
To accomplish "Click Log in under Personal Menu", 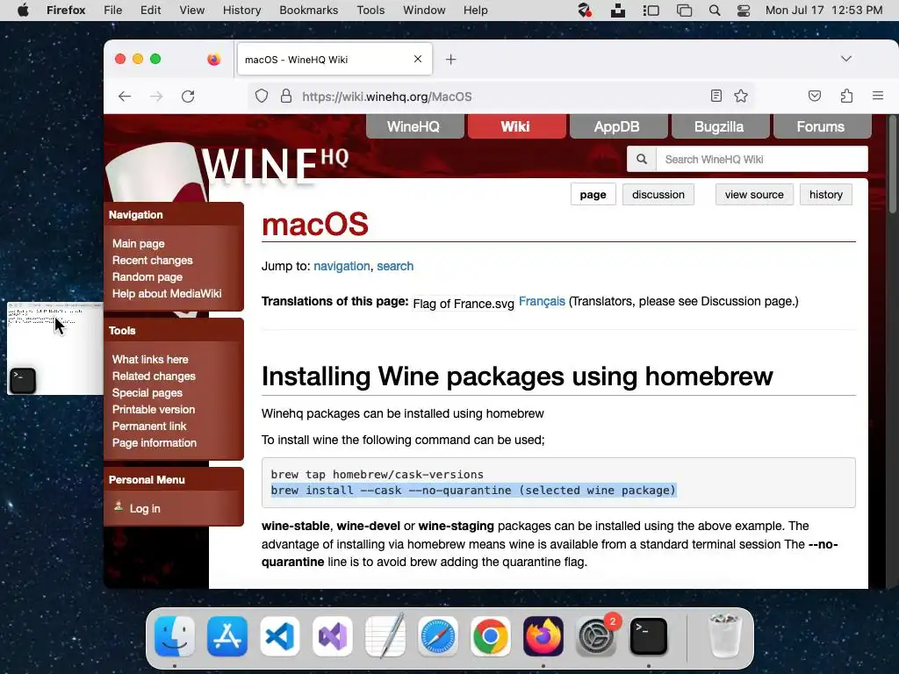I will click(145, 508).
